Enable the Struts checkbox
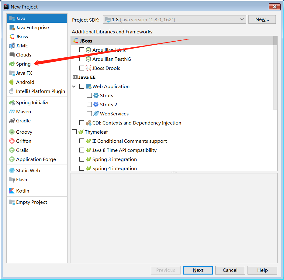Screen dimensions: 284x280 (x=89, y=95)
